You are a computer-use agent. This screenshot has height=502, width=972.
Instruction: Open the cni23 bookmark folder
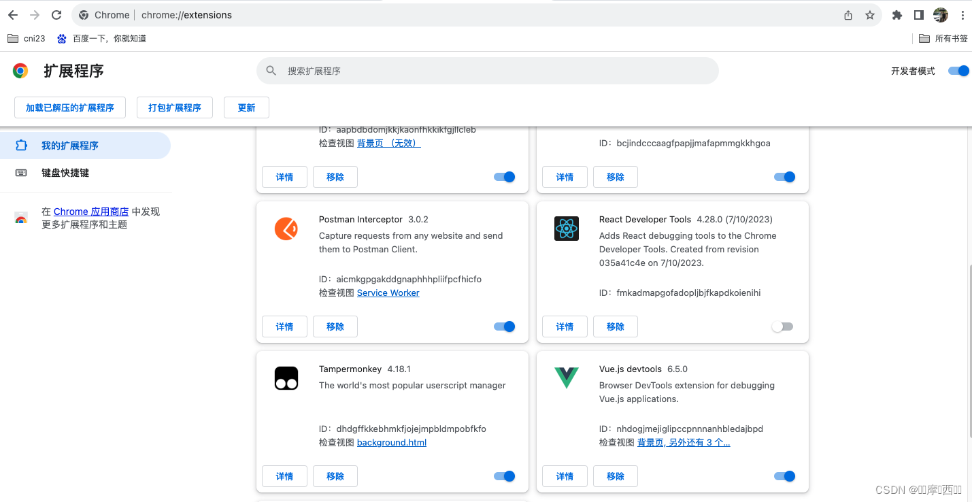click(x=27, y=39)
